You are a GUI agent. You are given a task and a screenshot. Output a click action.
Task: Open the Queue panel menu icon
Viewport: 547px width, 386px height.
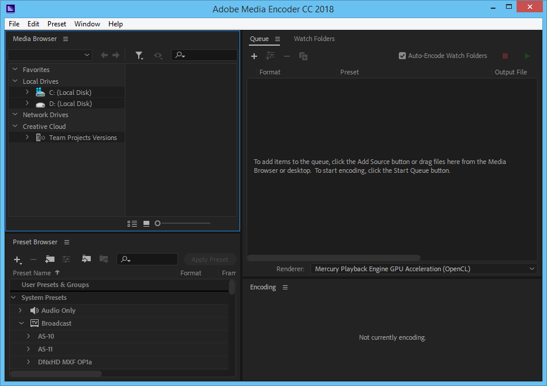[x=278, y=39]
